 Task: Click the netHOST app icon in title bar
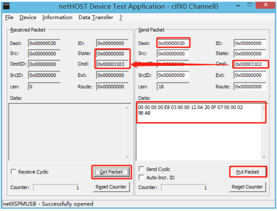click(x=6, y=6)
